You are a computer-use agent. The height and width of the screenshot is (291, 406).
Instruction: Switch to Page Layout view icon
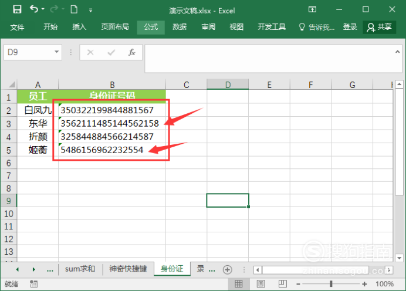(260, 284)
